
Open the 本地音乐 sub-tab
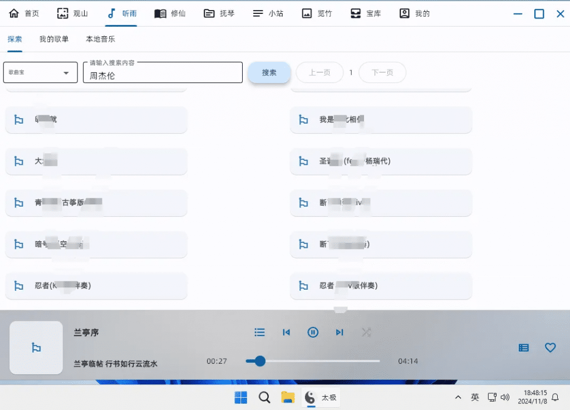coord(100,39)
